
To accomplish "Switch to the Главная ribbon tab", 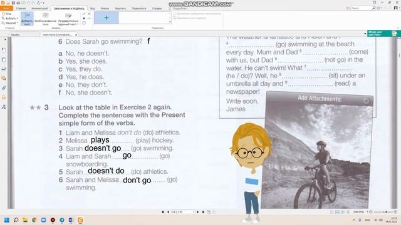I will [21, 8].
